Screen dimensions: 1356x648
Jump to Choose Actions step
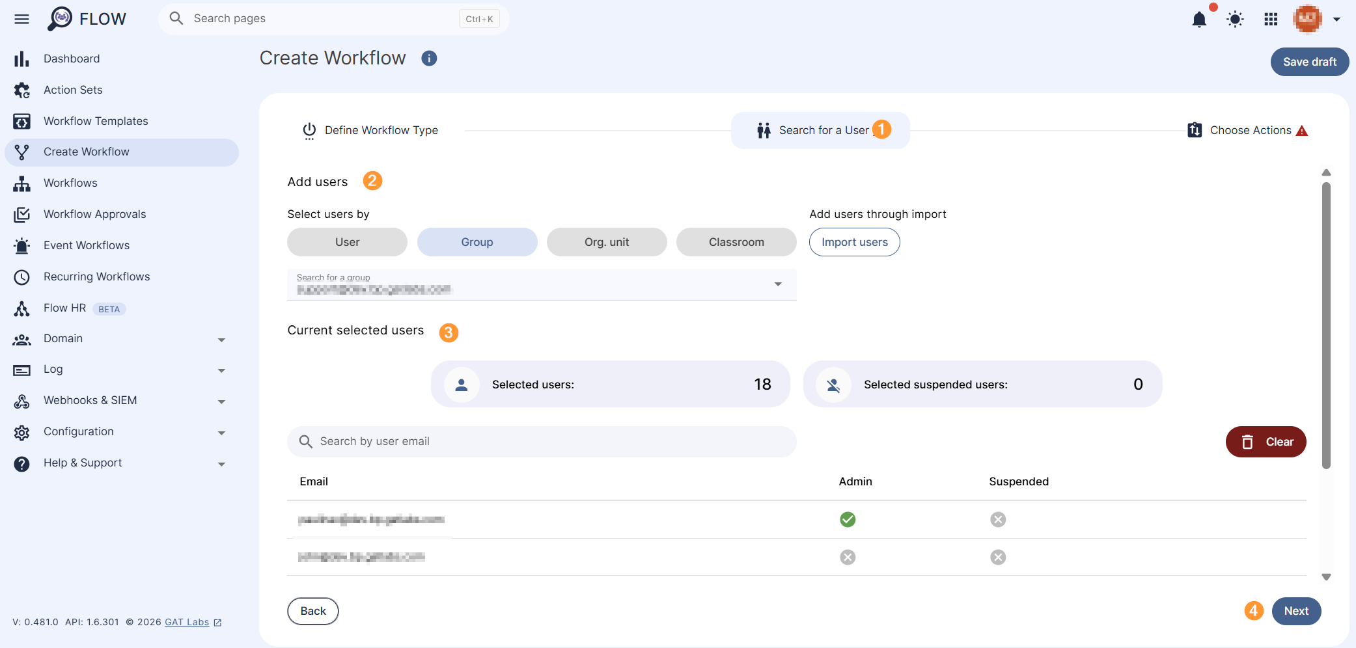[x=1247, y=130]
